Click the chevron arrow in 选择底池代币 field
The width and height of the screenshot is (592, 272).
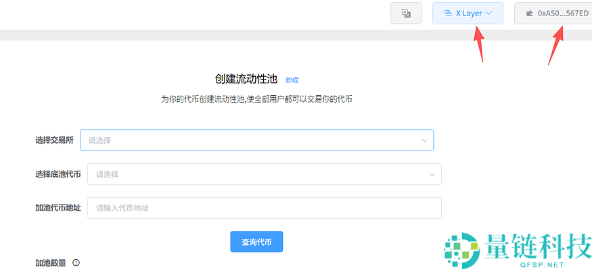432,174
